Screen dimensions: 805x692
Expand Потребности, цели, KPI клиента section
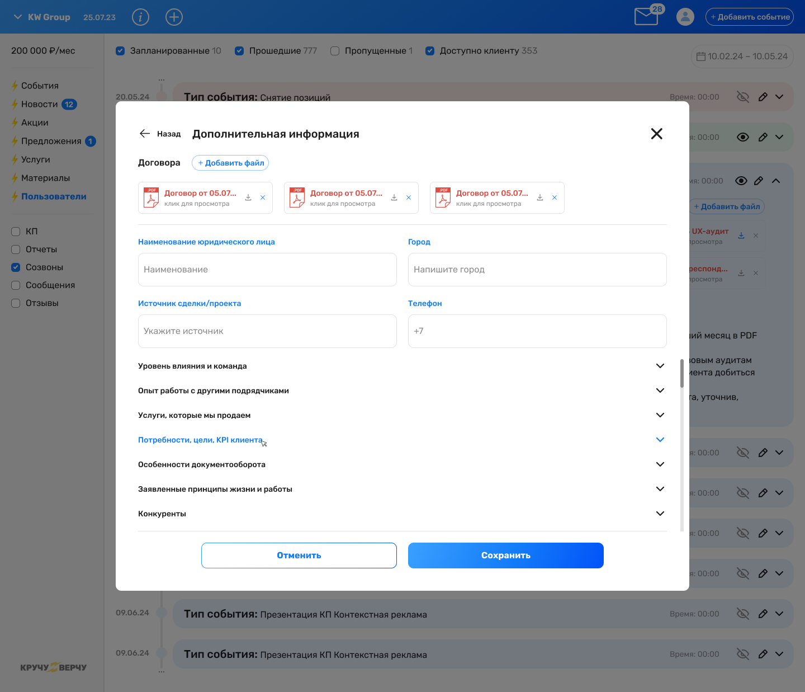402,440
